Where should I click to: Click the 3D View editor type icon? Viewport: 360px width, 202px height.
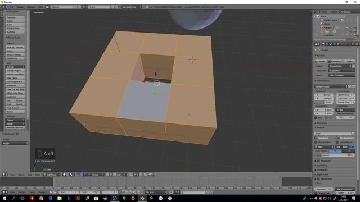[x=4, y=175]
